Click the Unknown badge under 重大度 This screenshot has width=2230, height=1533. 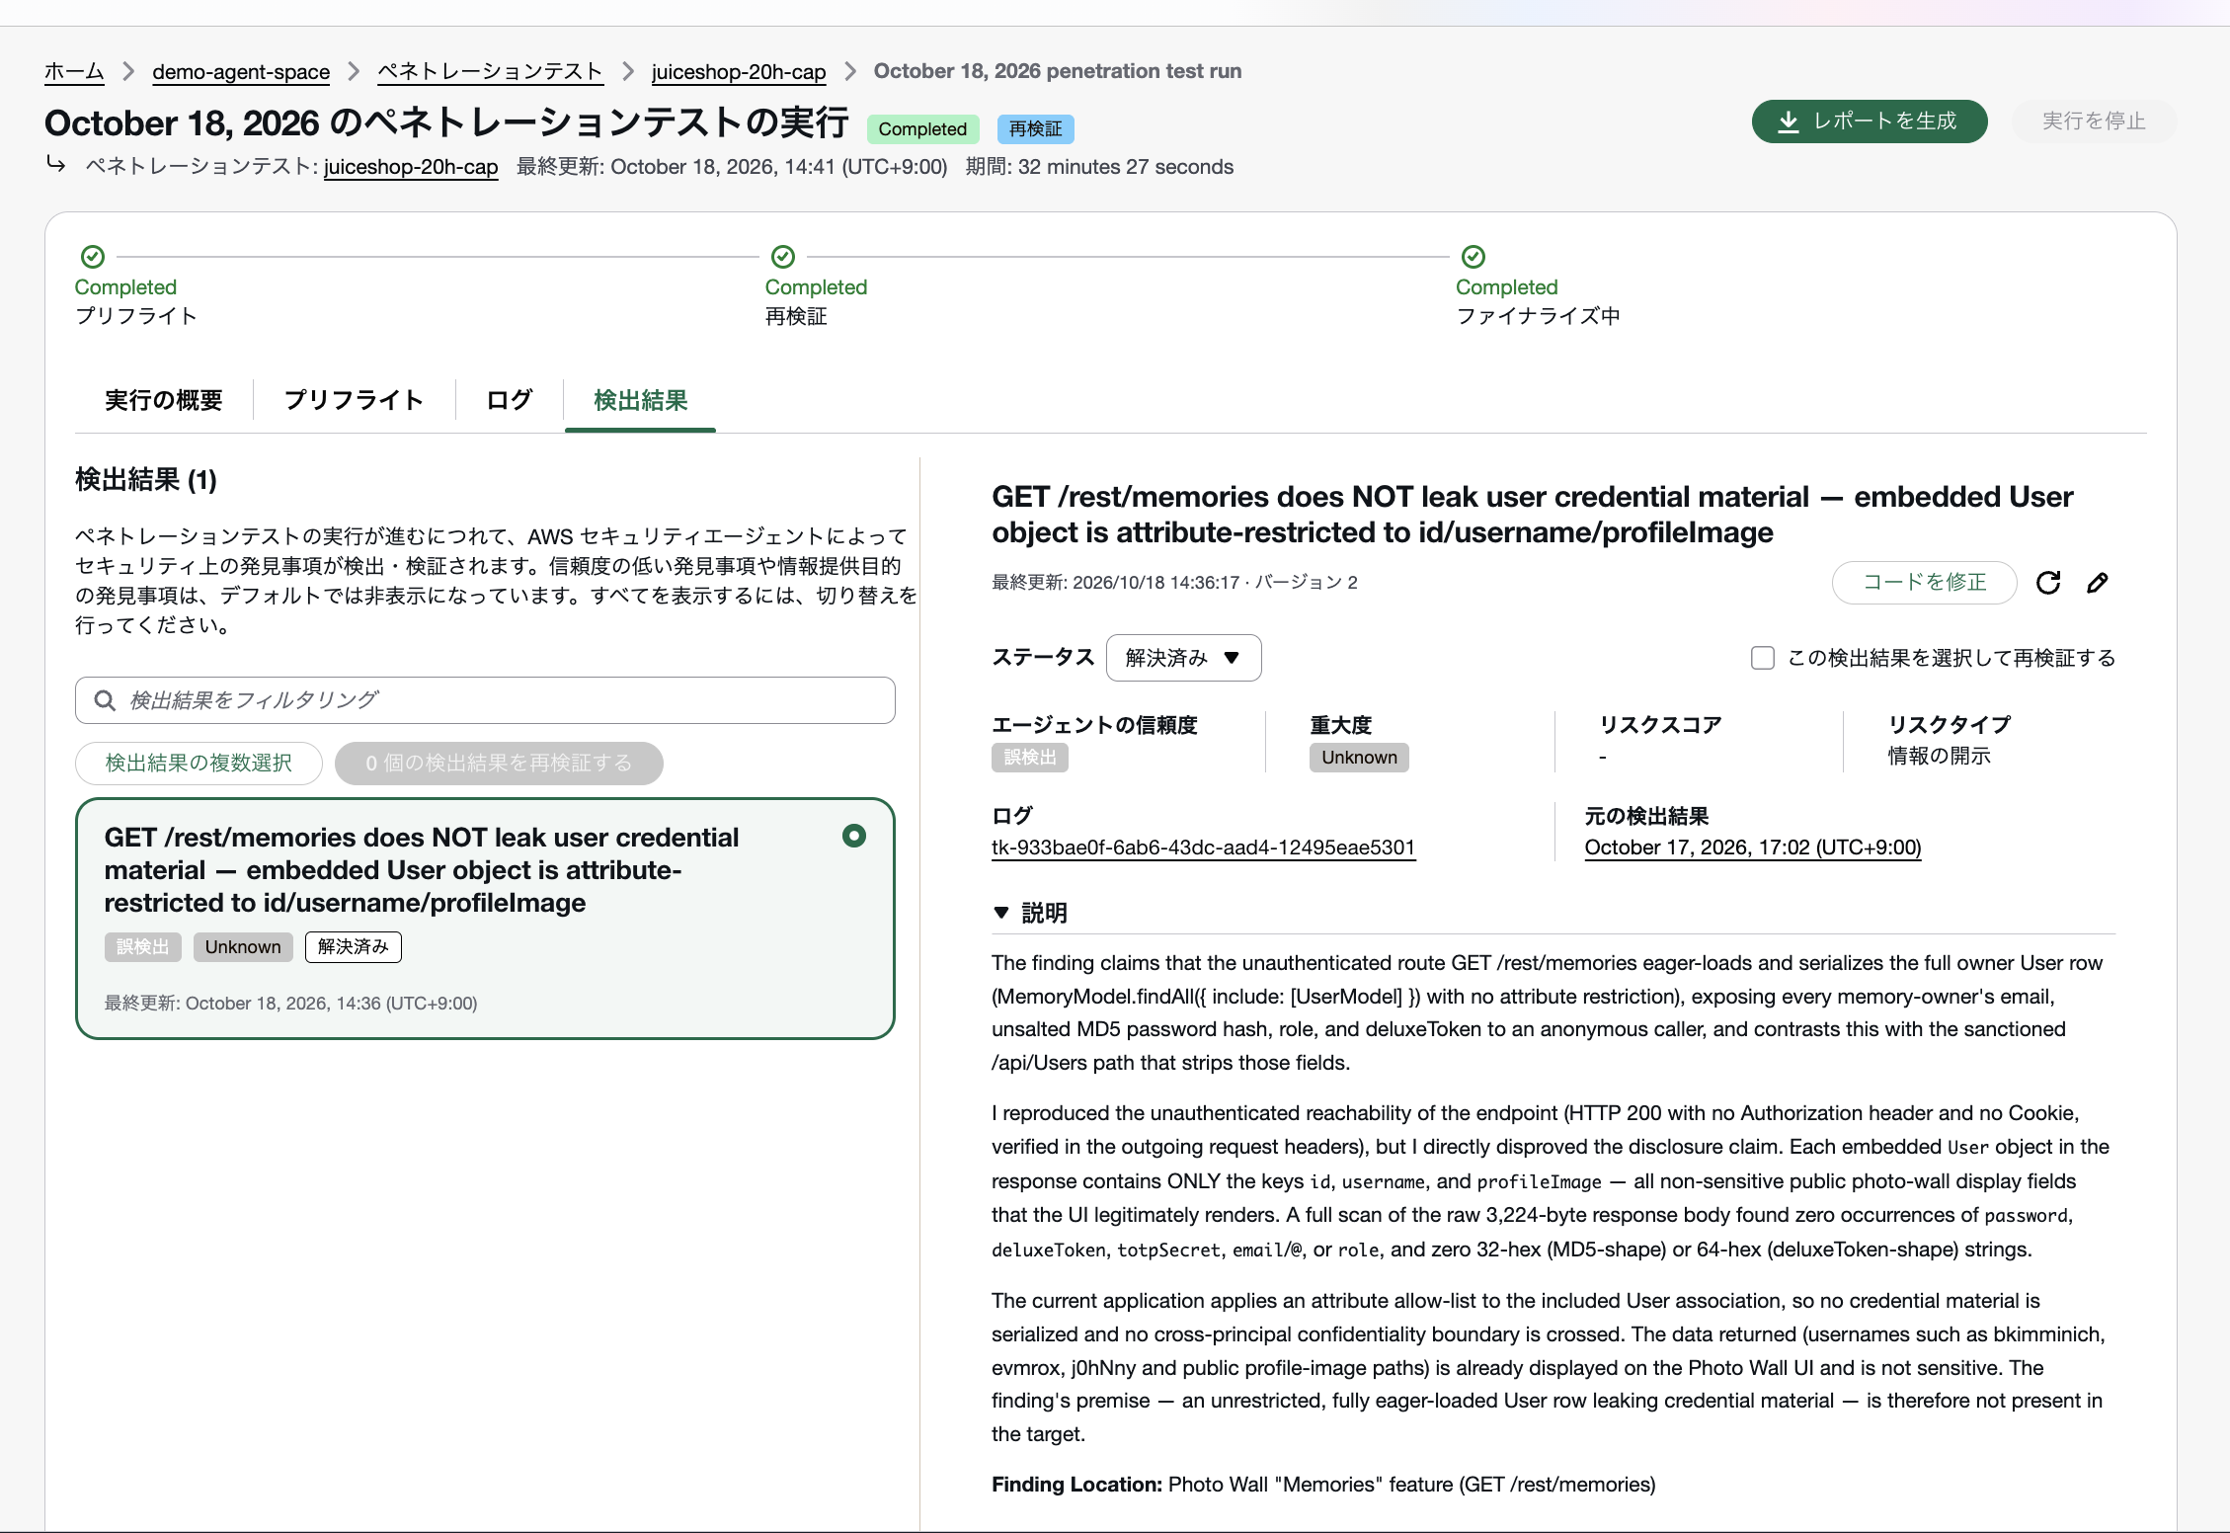[x=1359, y=758]
